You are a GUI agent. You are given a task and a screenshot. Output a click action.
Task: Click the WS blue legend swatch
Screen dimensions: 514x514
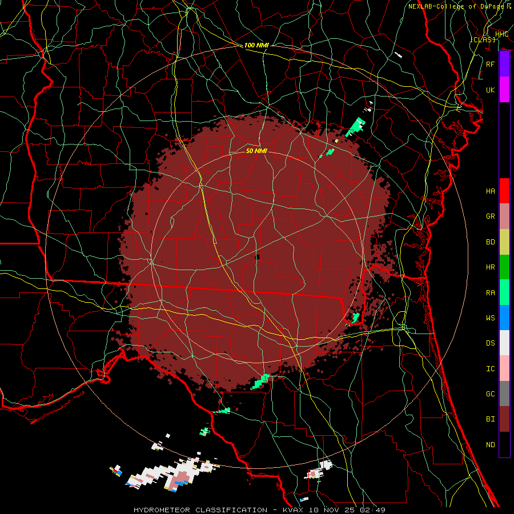504,318
